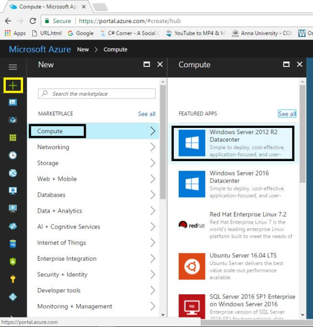Expand the Enterprise Integration chevron

pos(153,259)
